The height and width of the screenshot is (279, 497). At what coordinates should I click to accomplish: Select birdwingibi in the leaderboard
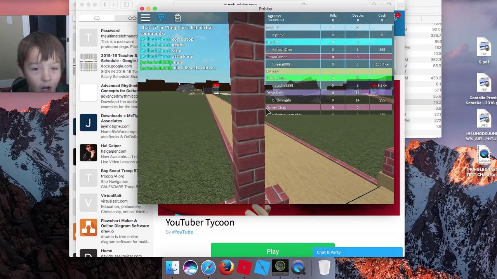(328, 100)
